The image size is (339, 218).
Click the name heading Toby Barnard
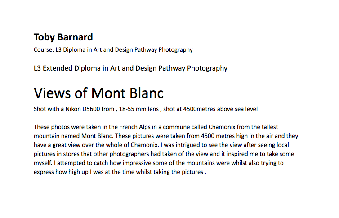[x=63, y=37]
